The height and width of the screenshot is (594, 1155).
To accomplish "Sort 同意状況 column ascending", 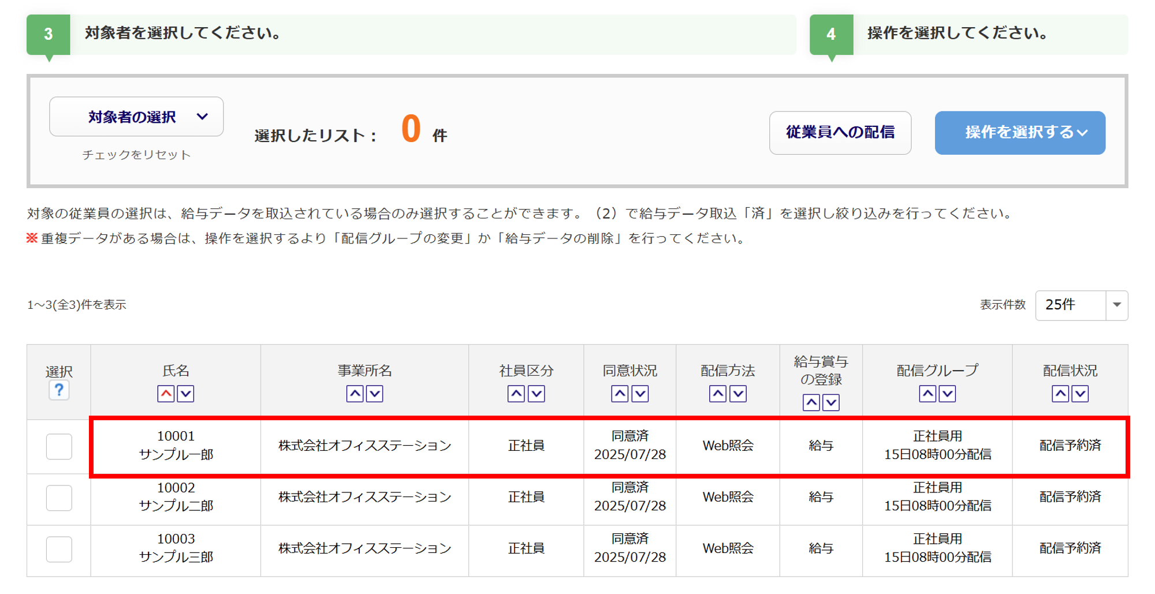I will tap(620, 394).
